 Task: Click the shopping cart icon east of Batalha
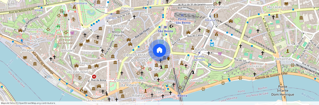[x=220, y=53]
